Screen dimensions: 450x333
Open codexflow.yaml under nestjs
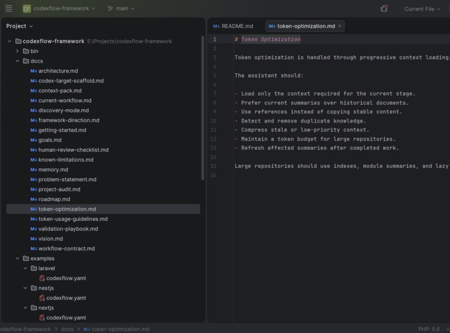click(66, 298)
